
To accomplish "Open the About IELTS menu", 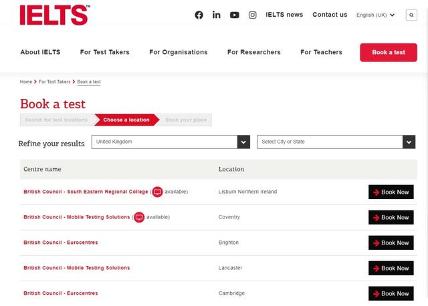I will click(40, 52).
